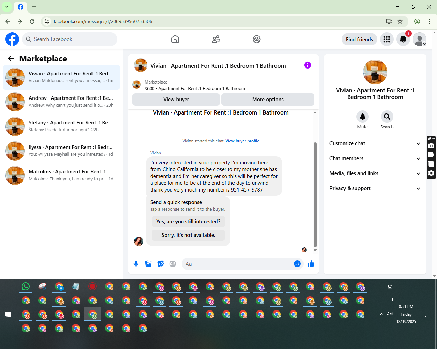Show hidden system tray icons
Screen dimensions: 437x349
[382, 314]
